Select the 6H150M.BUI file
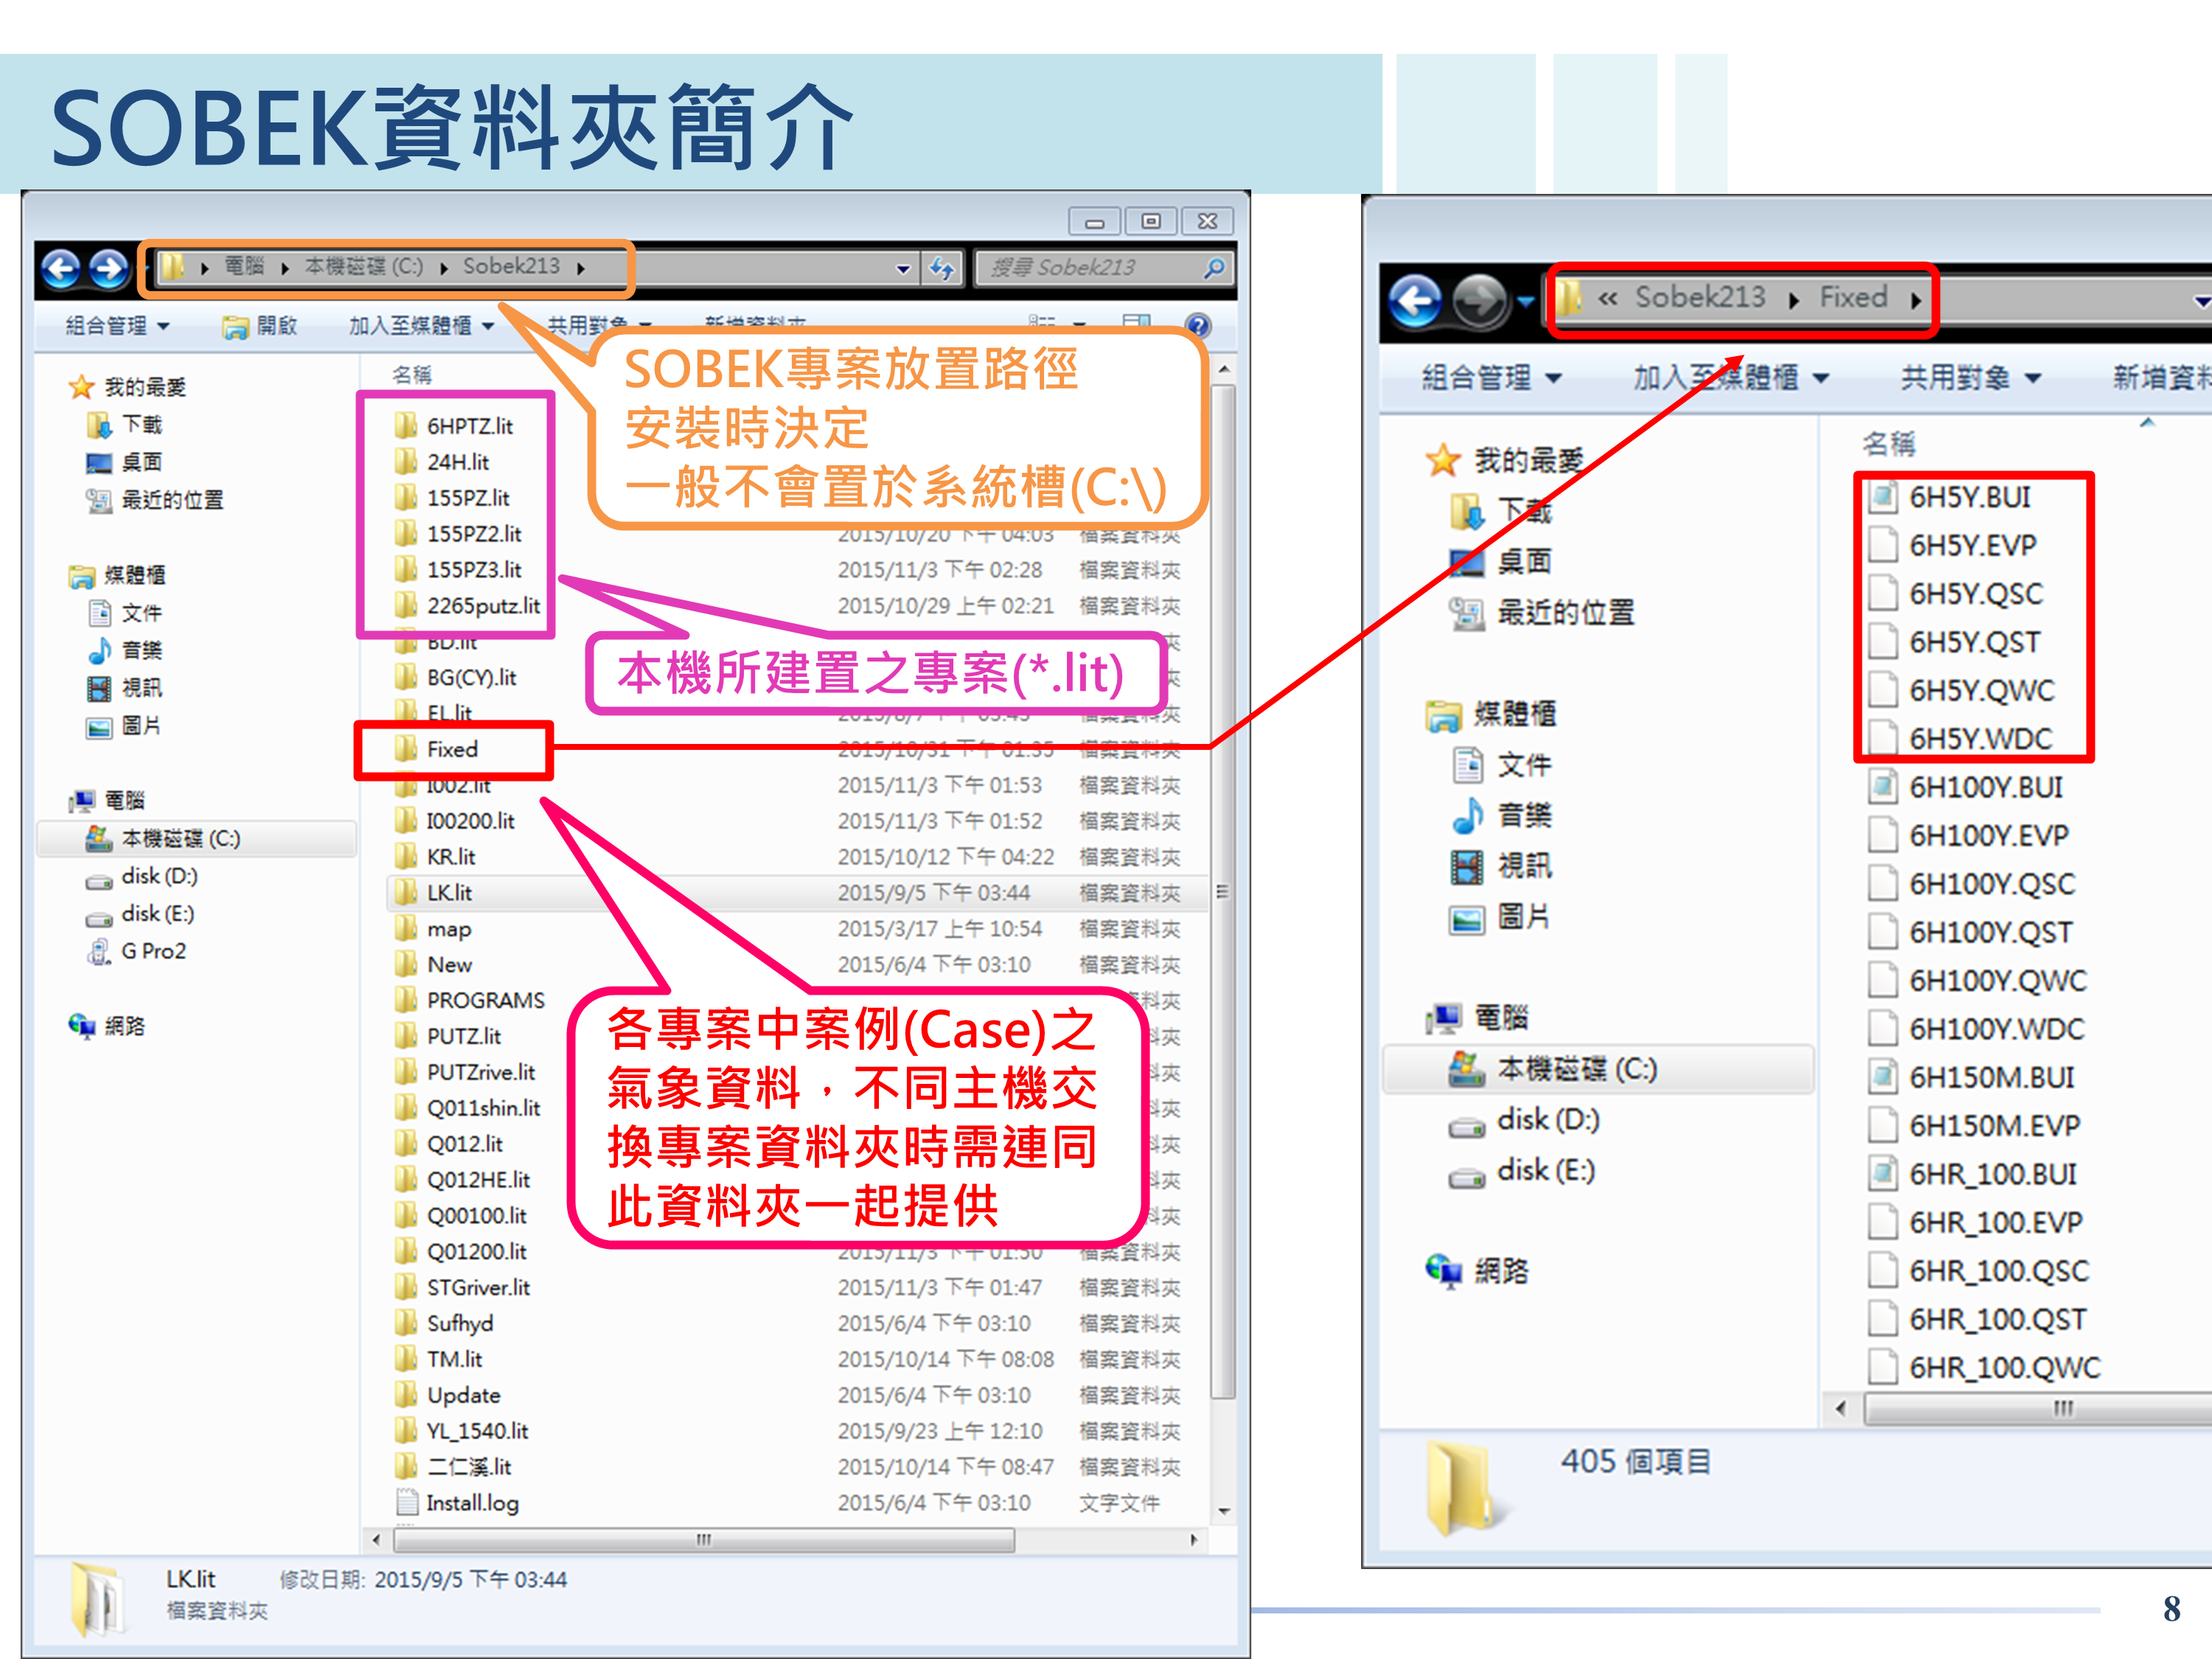This screenshot has width=2212, height=1659. click(1972, 1077)
